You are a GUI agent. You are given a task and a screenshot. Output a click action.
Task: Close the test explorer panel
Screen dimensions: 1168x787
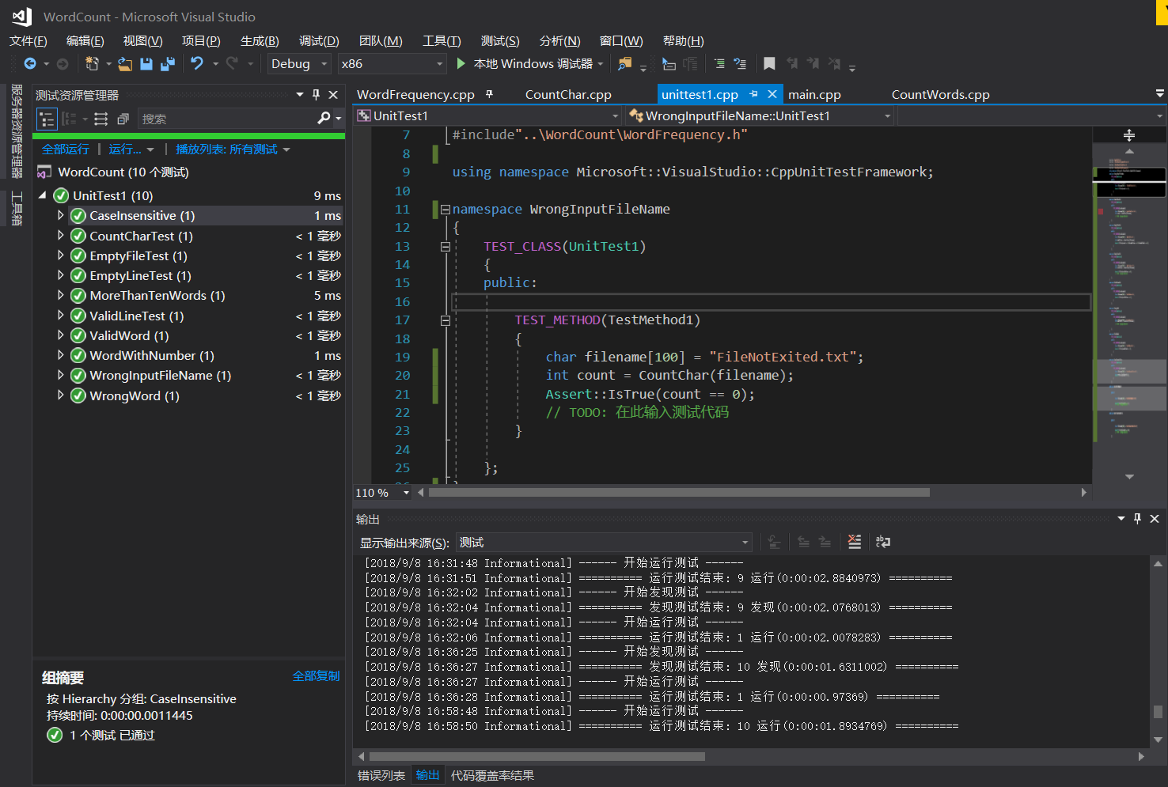tap(333, 95)
